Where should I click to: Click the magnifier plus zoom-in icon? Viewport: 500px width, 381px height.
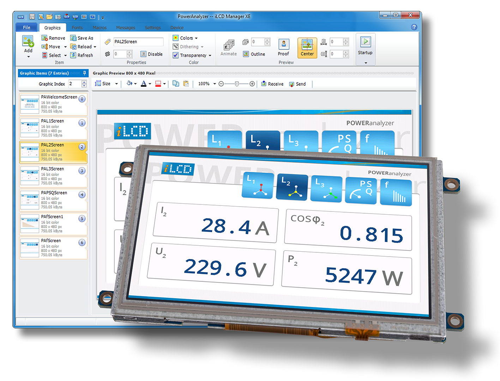(x=252, y=84)
